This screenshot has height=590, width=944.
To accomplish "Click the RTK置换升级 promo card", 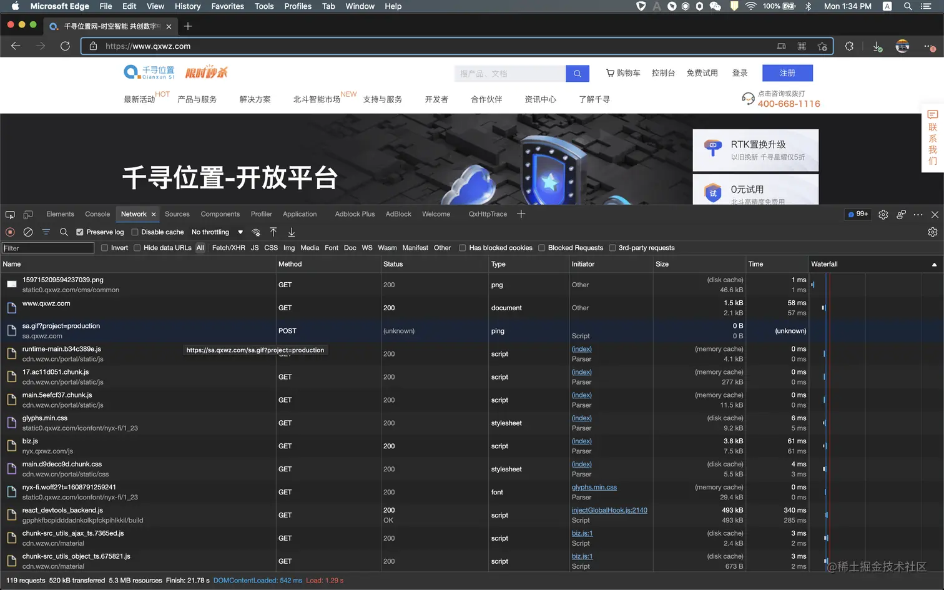I will [755, 150].
